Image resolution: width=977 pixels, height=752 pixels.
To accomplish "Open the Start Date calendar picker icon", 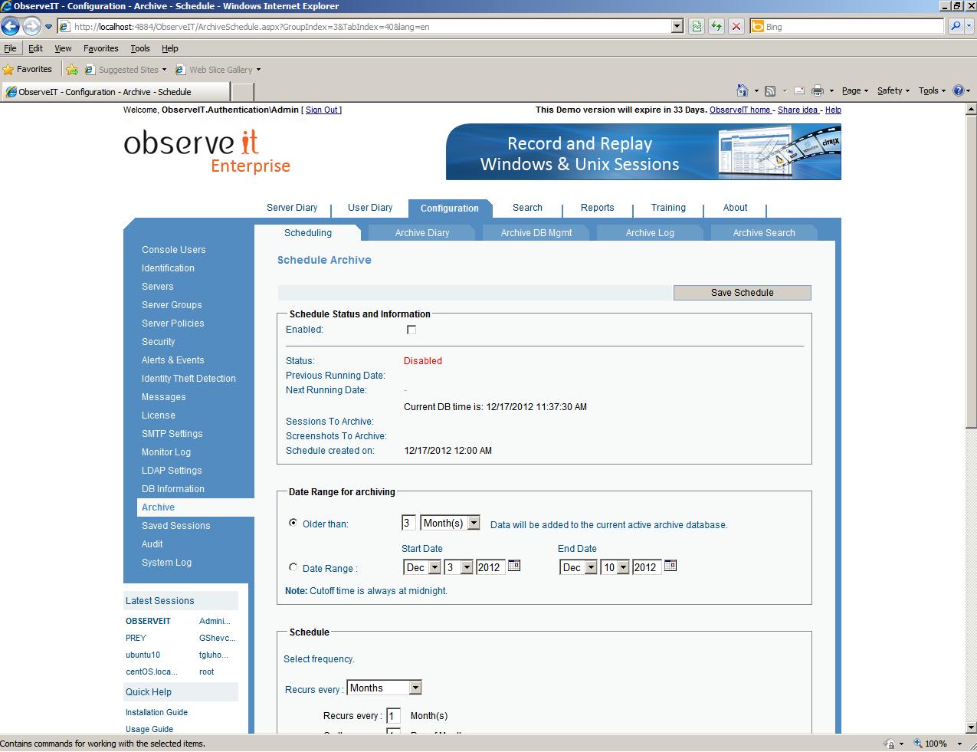I will [x=514, y=566].
